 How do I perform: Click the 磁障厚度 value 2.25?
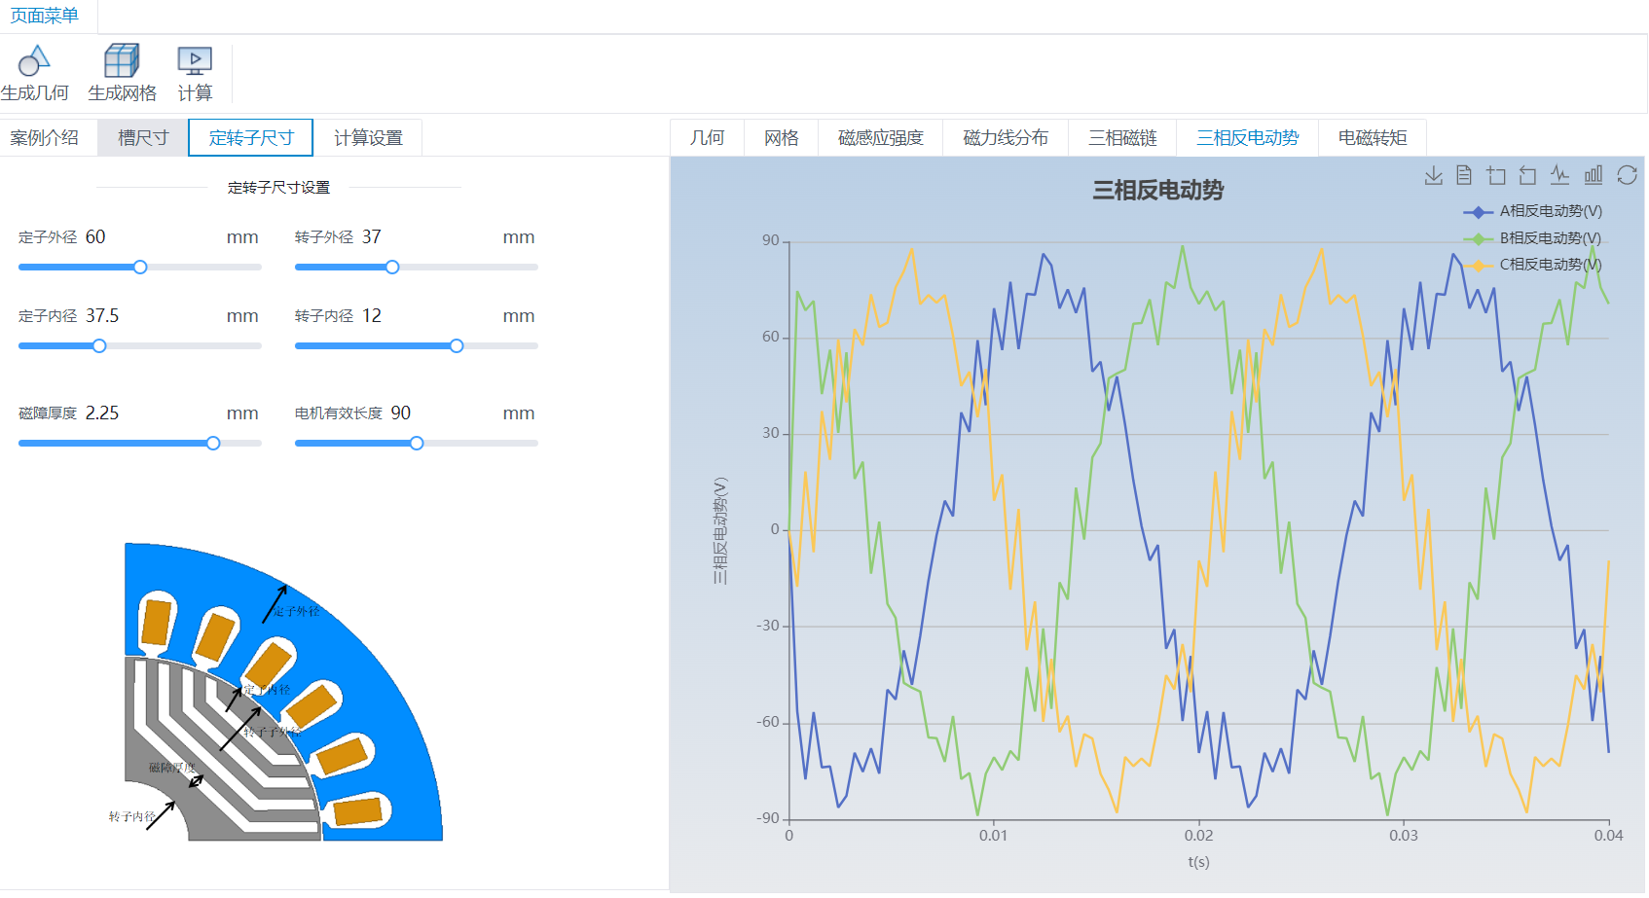click(x=102, y=413)
